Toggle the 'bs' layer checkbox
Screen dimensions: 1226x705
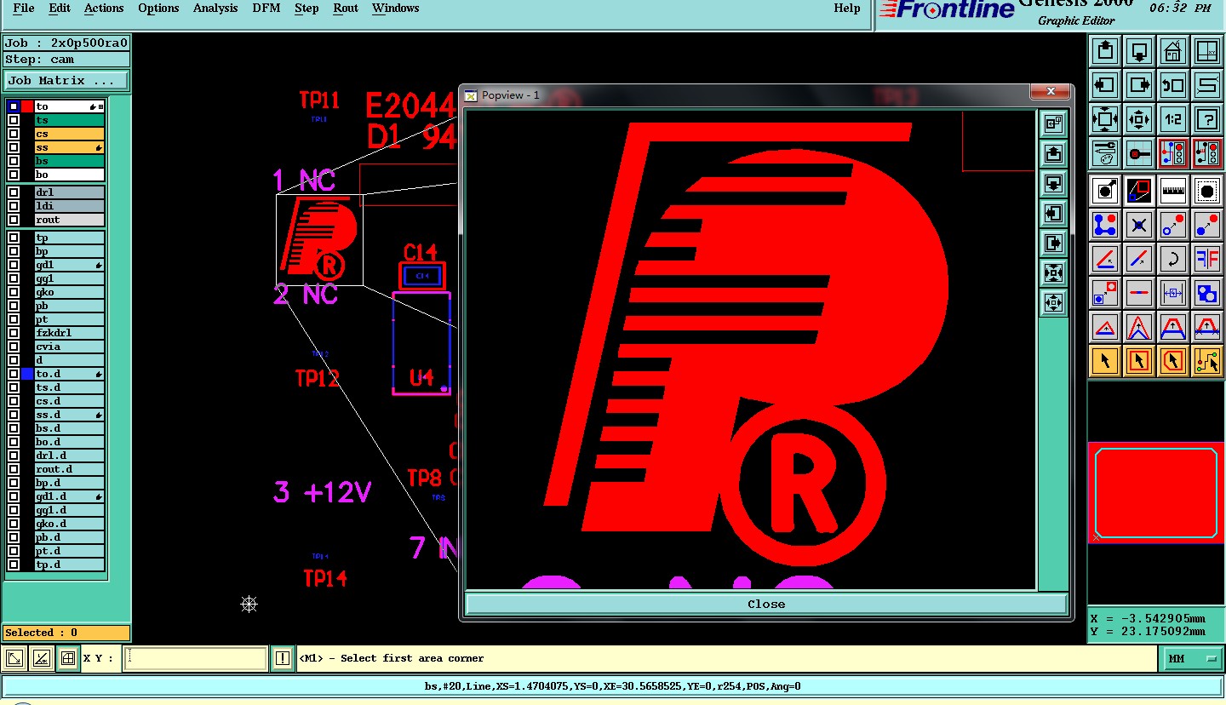[x=14, y=161]
